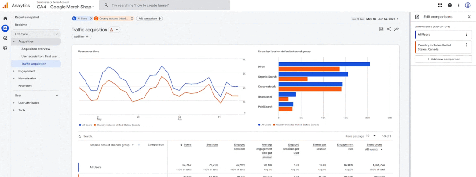Screen dimensions: 476x177
Task: Click the Add filter button
Action: [81, 36]
